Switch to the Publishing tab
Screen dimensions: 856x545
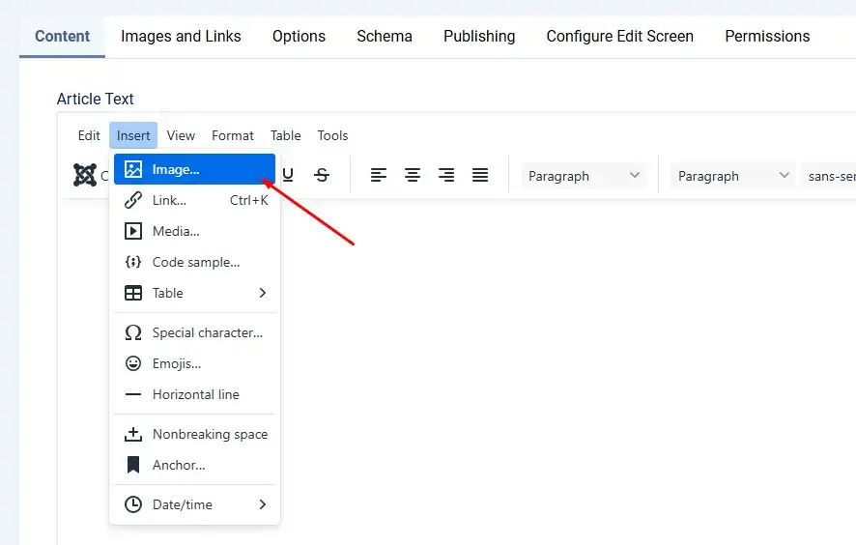click(x=479, y=36)
